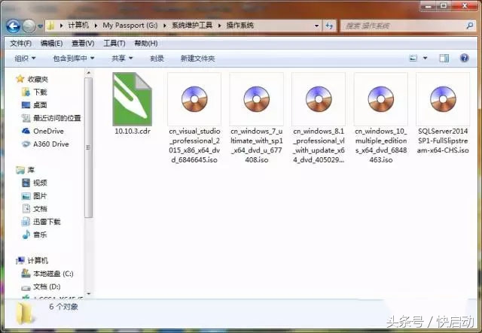Viewport: 482px width, 333px height.
Task: Toggle the preview pane icon
Action: (x=444, y=58)
